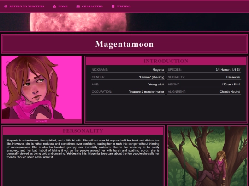The height and width of the screenshot is (186, 249).
Task: Open the art credit link under portrait
Action: 41,121
